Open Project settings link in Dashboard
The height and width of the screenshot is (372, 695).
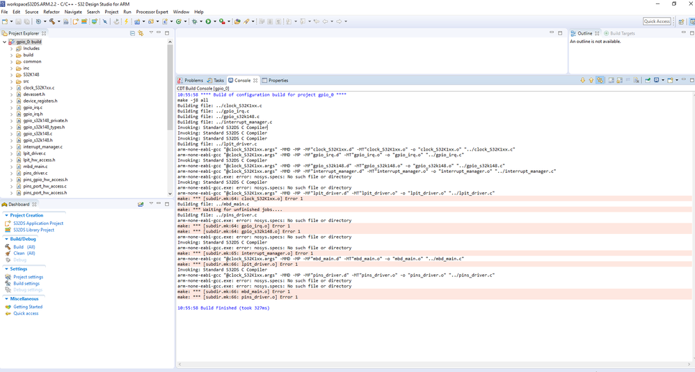click(x=28, y=277)
